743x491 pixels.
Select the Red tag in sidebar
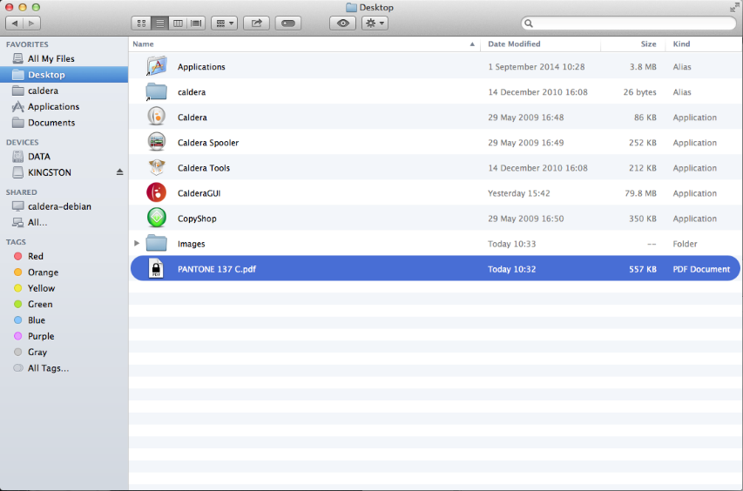(x=35, y=257)
